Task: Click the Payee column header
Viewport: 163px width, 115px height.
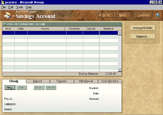Action: (x=45, y=29)
